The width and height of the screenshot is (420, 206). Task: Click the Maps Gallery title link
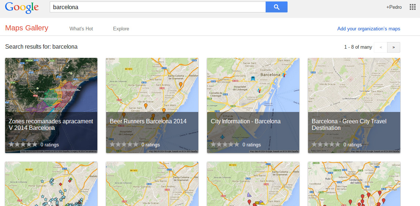pyautogui.click(x=27, y=28)
